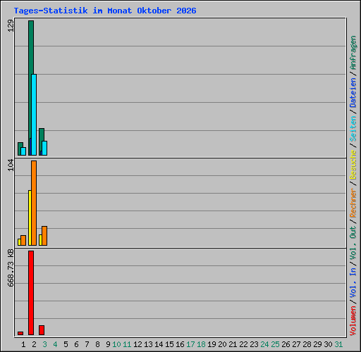The image size is (361, 352).
Task: Click the cyan 'Seiten' legend label
Action: click(353, 129)
